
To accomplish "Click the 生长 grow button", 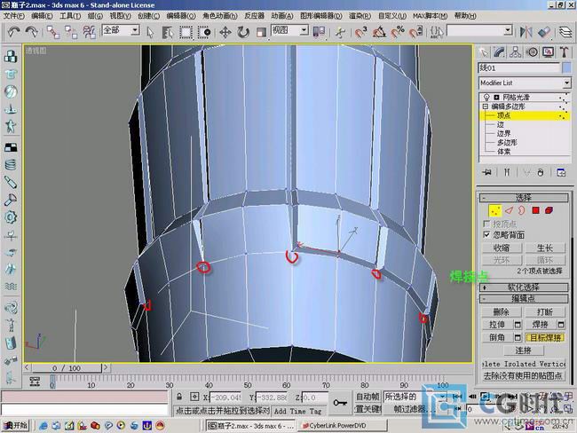I will coord(545,248).
